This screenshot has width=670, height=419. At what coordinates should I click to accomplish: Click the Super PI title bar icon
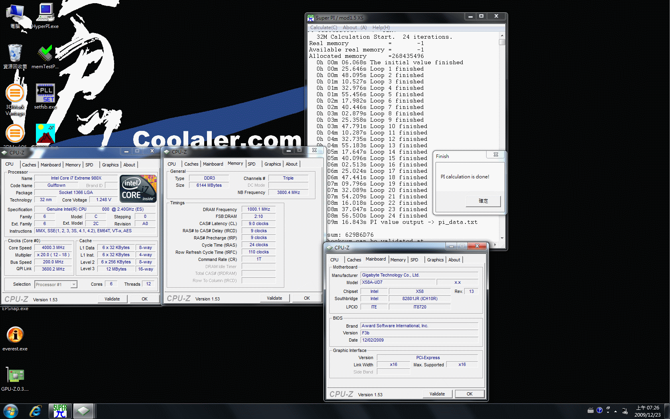coord(311,18)
